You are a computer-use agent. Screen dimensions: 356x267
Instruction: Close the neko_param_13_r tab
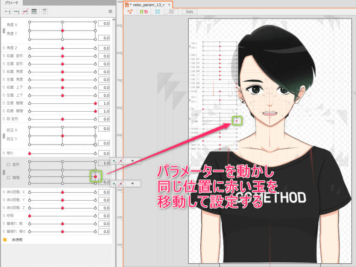[169, 4]
